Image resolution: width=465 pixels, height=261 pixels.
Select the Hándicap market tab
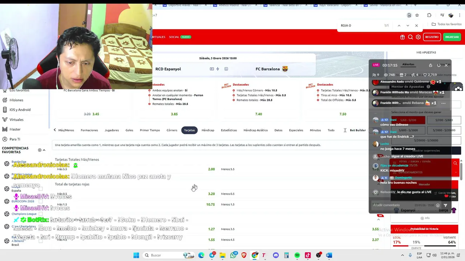208,130
